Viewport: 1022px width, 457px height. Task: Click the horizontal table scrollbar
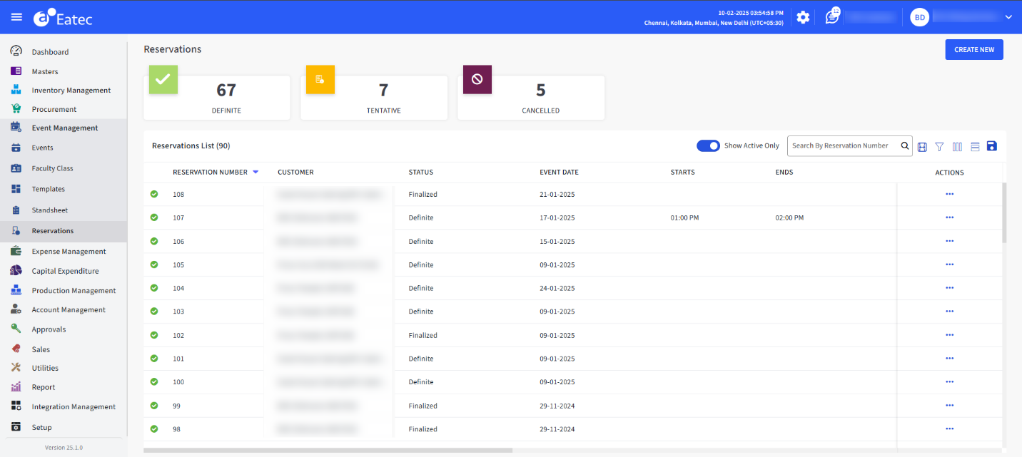[x=328, y=451]
